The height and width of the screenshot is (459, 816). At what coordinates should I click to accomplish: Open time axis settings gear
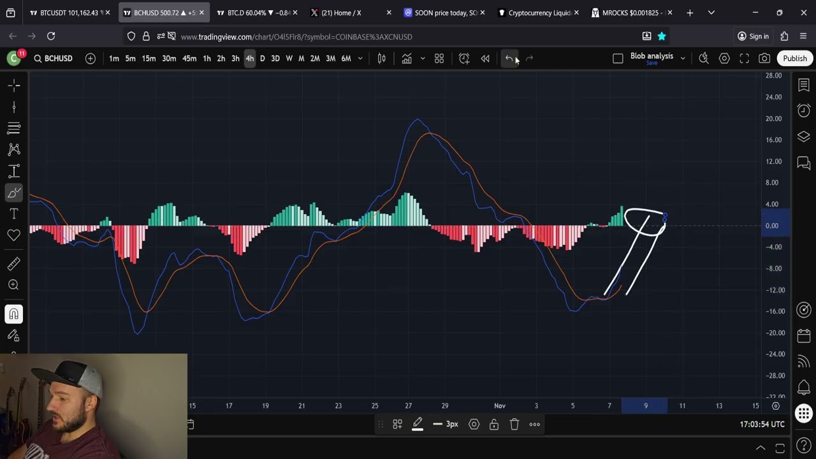(x=776, y=406)
